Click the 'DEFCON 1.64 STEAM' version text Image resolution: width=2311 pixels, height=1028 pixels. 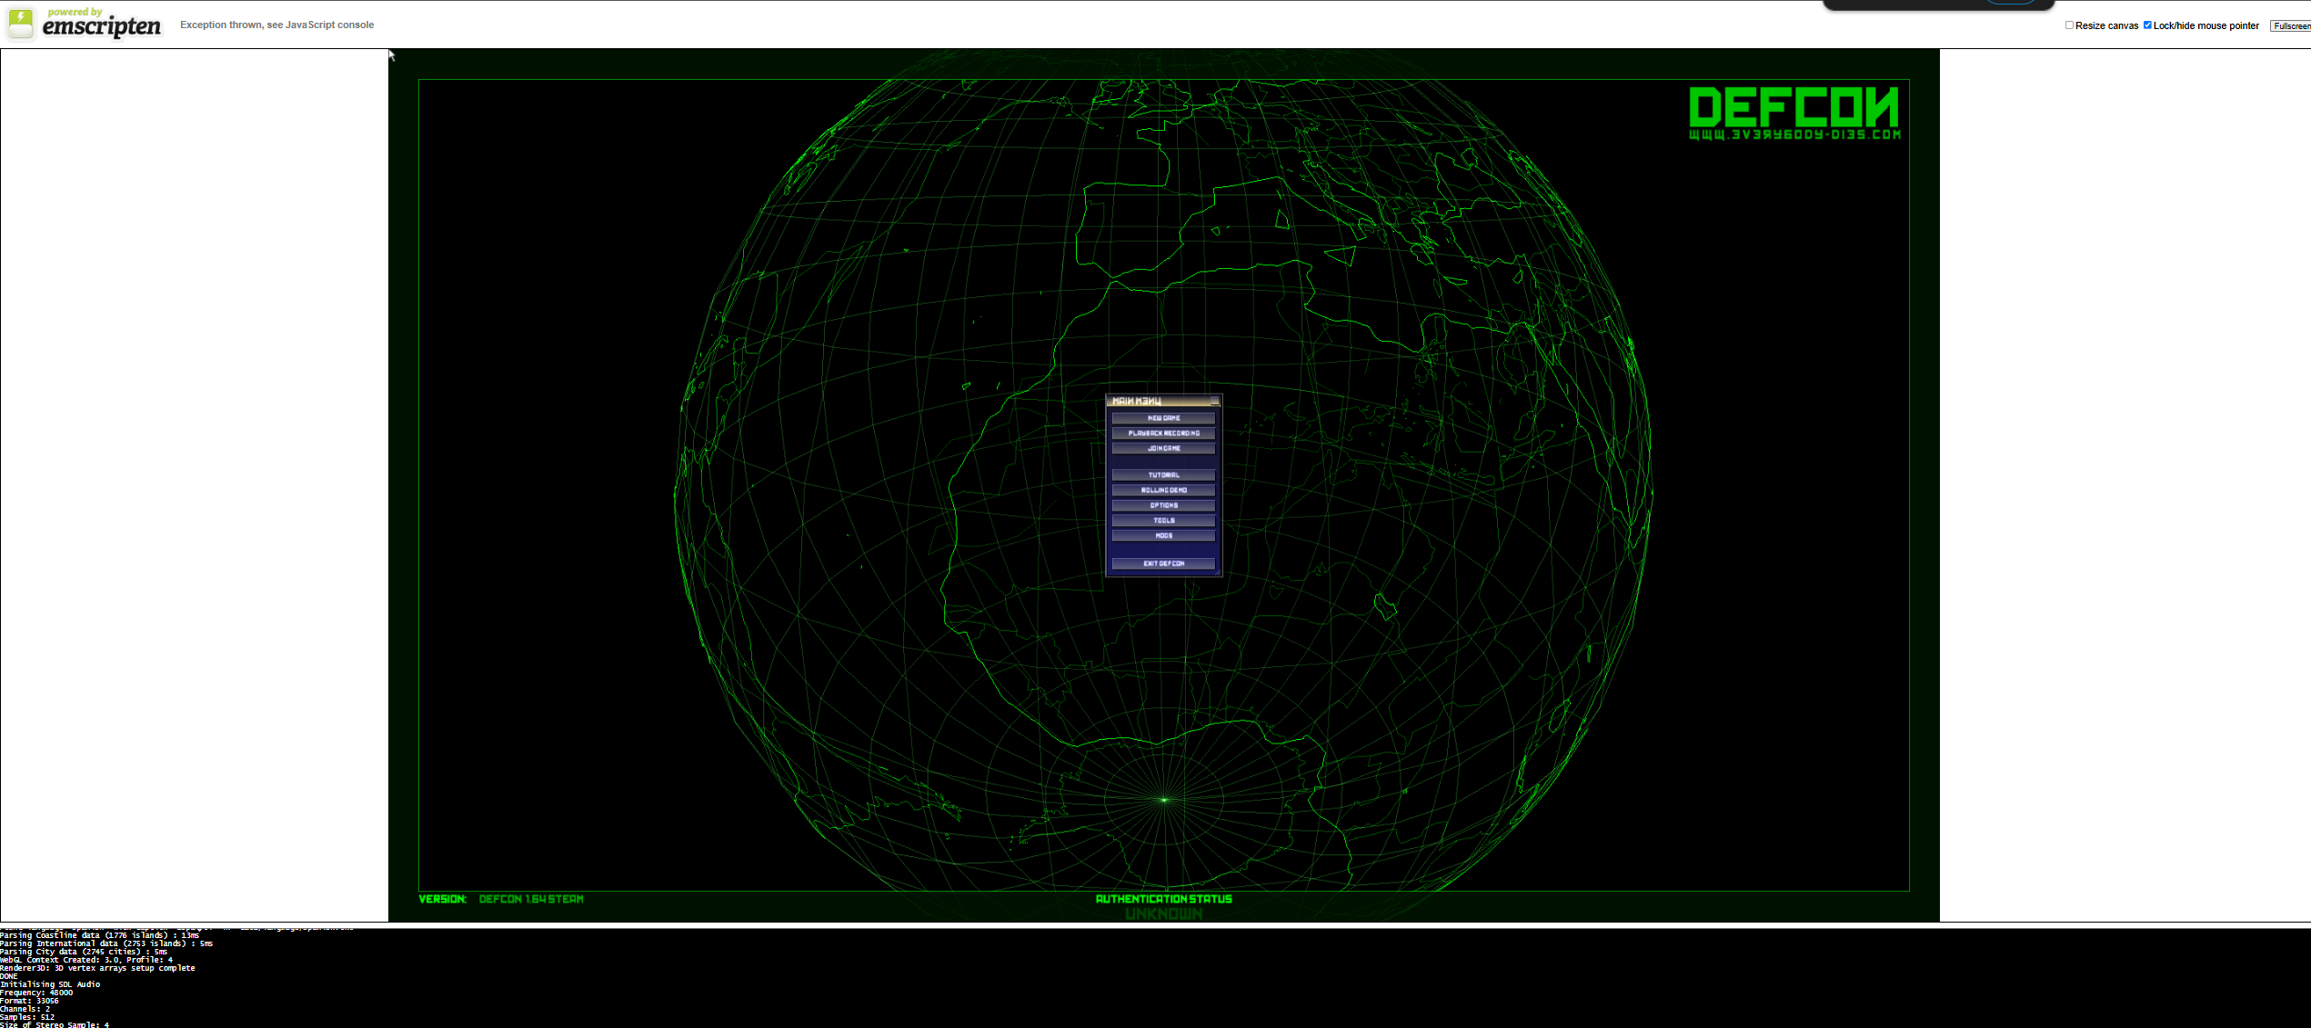(x=531, y=899)
